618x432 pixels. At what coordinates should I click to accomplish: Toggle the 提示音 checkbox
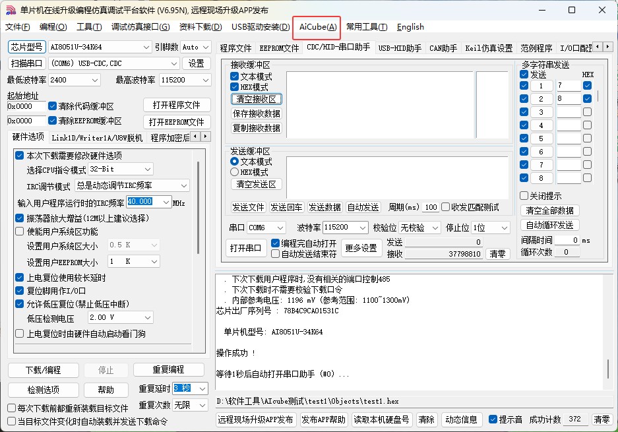click(493, 419)
